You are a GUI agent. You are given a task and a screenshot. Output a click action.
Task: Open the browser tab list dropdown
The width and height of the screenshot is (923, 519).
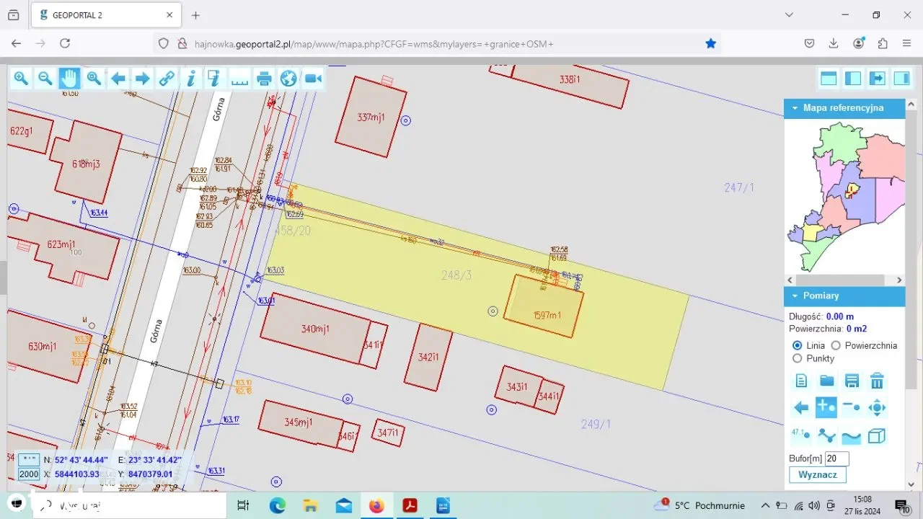(789, 15)
